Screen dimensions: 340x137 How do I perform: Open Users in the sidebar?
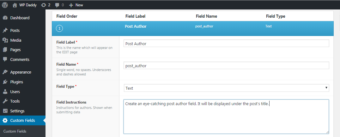pyautogui.click(x=15, y=92)
